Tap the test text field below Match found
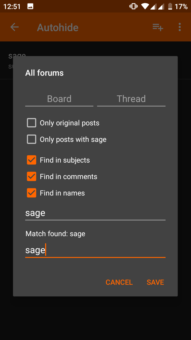Viewport: 191px width, 340px height. pyautogui.click(x=95, y=250)
